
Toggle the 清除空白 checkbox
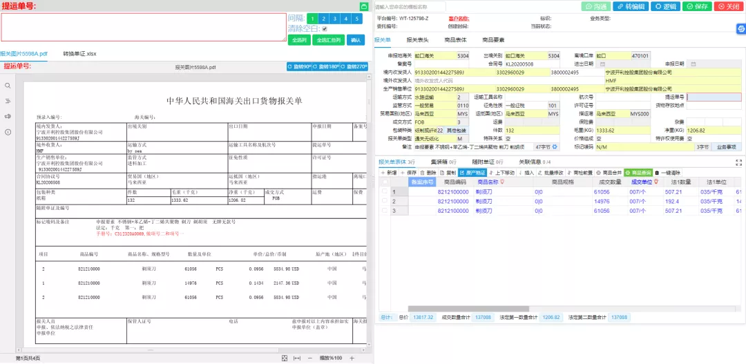(325, 28)
